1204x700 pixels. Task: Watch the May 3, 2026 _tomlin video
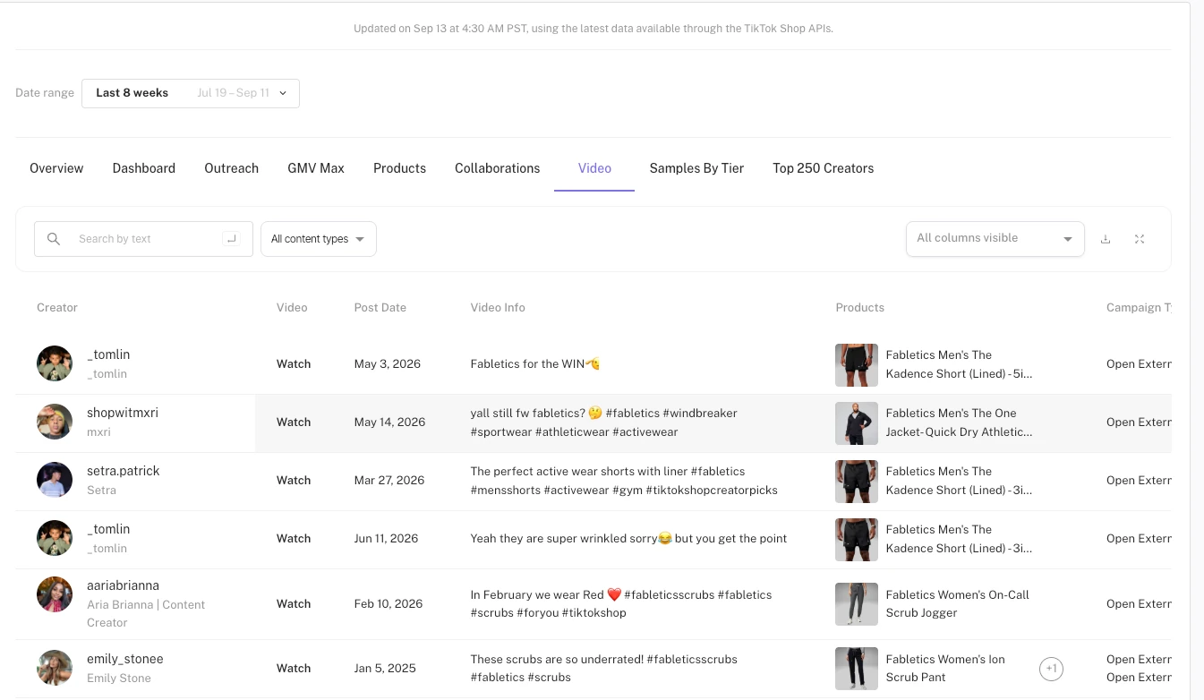[294, 364]
